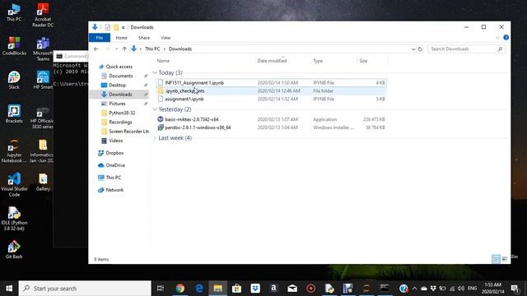The height and width of the screenshot is (296, 527).
Task: Open the Action Center notifications icon
Action: click(x=515, y=289)
